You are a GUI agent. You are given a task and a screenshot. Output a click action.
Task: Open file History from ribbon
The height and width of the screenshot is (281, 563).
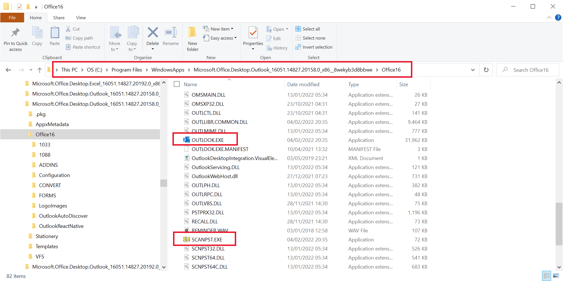pyautogui.click(x=277, y=48)
